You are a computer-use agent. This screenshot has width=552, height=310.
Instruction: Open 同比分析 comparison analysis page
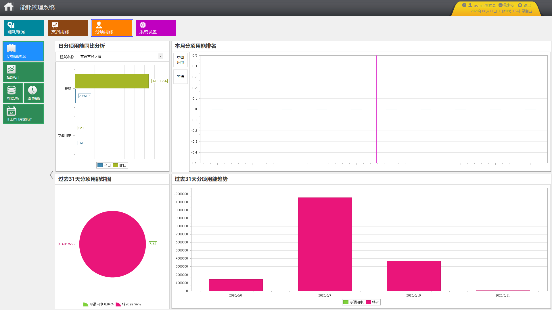pyautogui.click(x=13, y=93)
